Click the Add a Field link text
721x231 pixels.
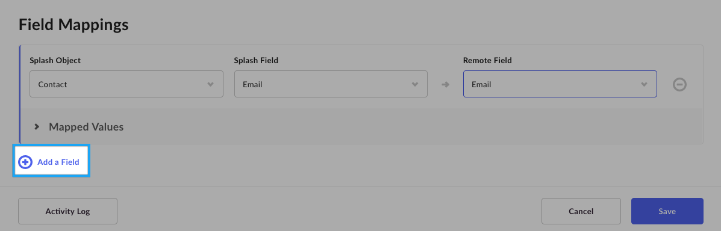click(x=58, y=162)
